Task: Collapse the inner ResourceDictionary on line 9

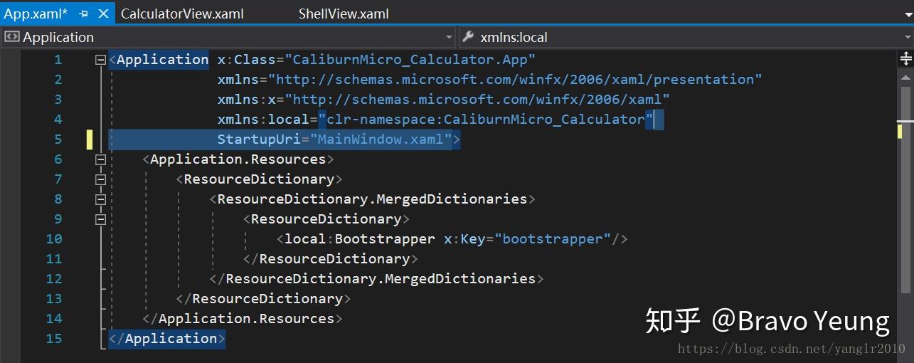Action: pos(100,219)
